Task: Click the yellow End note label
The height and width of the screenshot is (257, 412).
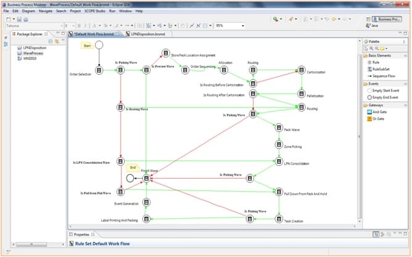Action: tap(133, 168)
